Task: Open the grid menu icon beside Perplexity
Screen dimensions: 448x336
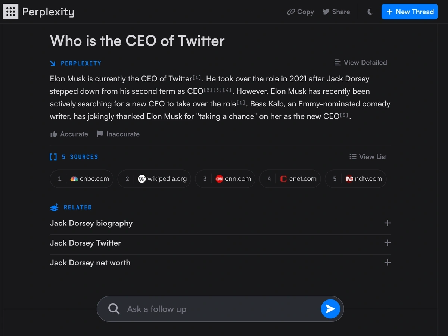Action: tap(10, 12)
